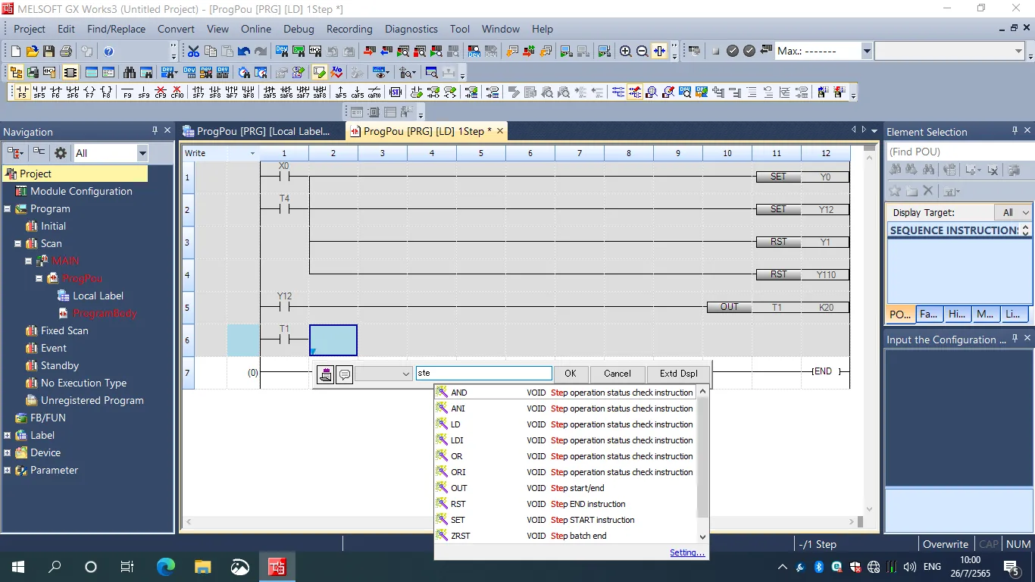Click the gear options icon in Navigation
The image size is (1035, 582).
[x=61, y=152]
